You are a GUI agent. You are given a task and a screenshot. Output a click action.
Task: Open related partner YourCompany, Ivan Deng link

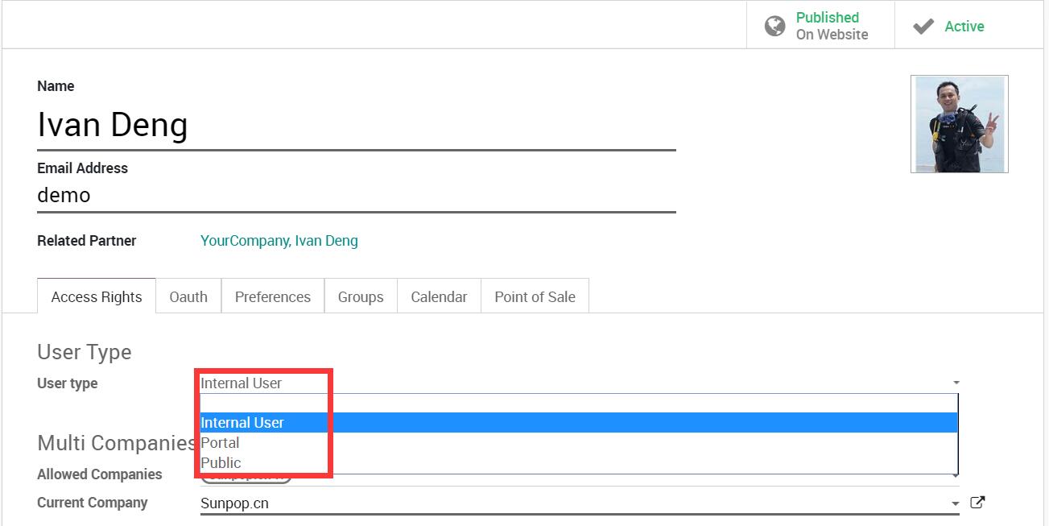click(279, 241)
